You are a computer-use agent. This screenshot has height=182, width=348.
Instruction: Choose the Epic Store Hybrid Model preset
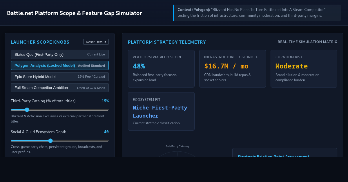click(x=60, y=77)
